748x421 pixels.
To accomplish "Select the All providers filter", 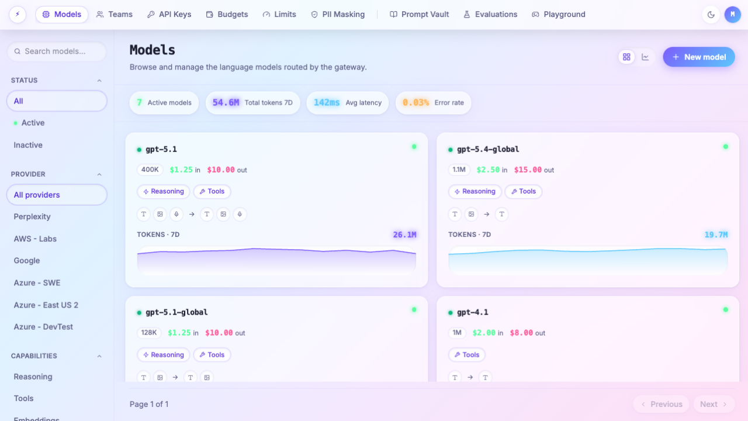I will click(x=57, y=195).
